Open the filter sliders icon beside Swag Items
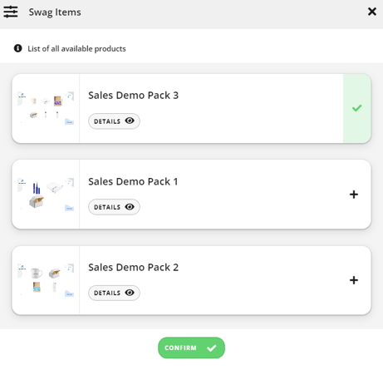Image resolution: width=383 pixels, height=370 pixels. [x=11, y=12]
